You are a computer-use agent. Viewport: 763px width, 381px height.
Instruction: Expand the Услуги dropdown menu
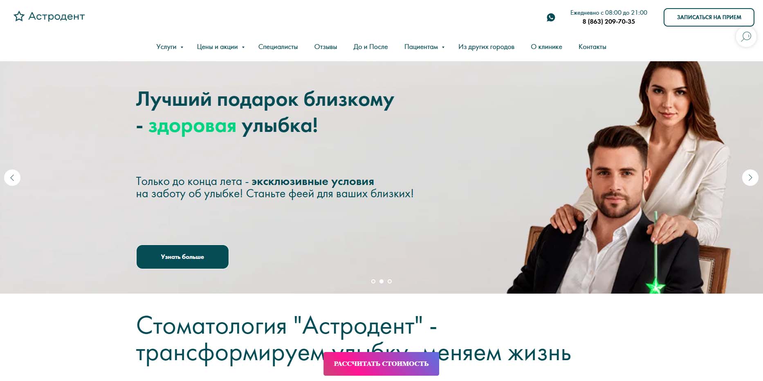click(170, 47)
